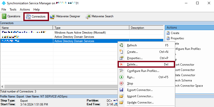Choose Export Connector... in context menu

(146, 90)
